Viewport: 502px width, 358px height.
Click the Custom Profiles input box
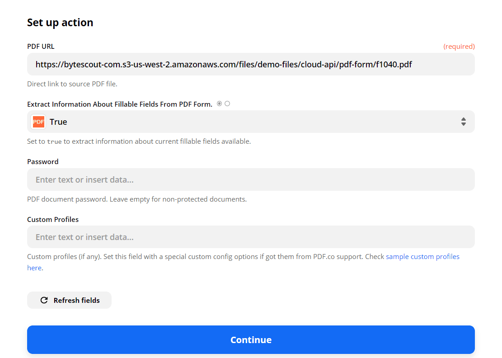(251, 237)
